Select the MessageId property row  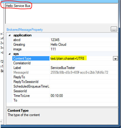tap(65, 72)
